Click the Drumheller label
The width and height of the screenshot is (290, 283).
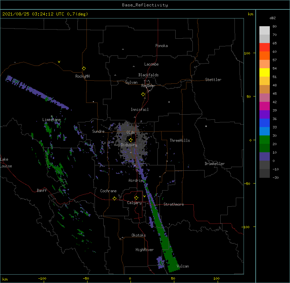pyautogui.click(x=215, y=164)
